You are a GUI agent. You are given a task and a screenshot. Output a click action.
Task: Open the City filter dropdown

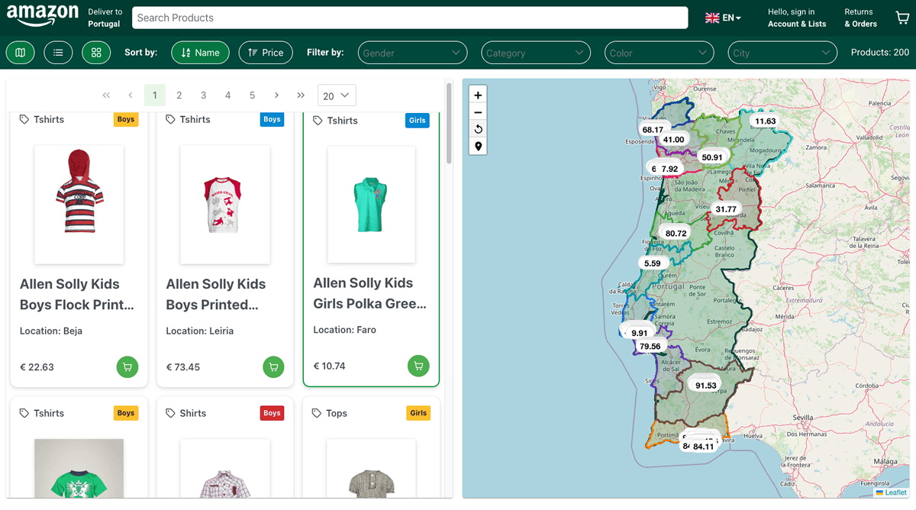click(x=782, y=53)
